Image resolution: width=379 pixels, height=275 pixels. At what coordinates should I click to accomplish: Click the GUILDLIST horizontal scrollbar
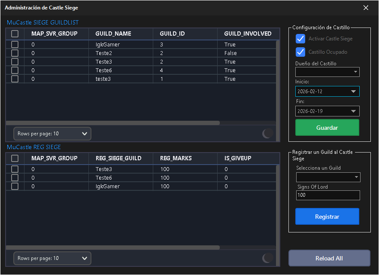click(x=112, y=123)
